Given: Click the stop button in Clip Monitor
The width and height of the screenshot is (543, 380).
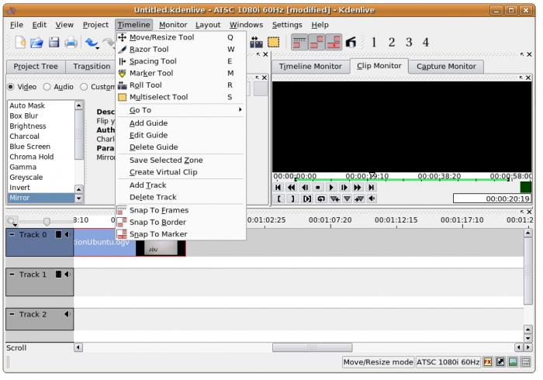Looking at the screenshot, I should (318, 187).
